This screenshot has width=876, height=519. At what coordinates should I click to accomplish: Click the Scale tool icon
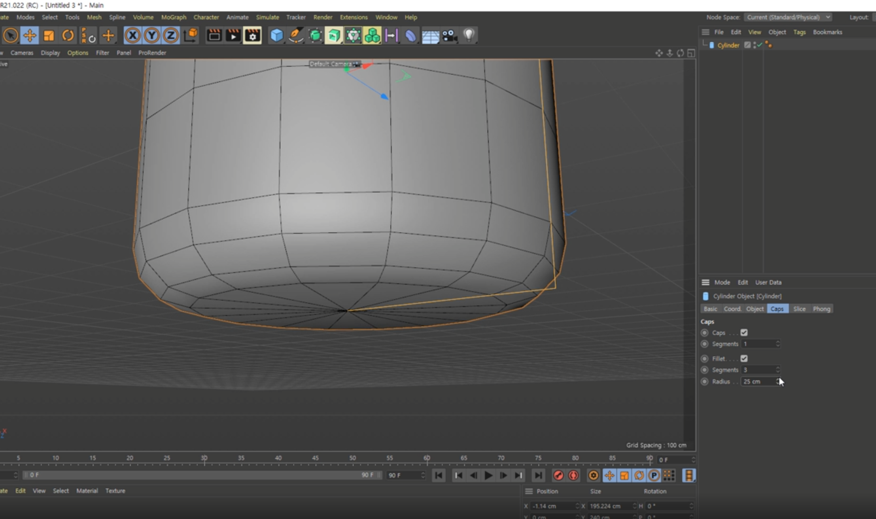[x=49, y=36]
